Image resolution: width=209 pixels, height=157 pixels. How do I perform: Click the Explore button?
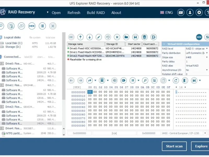[200, 146]
